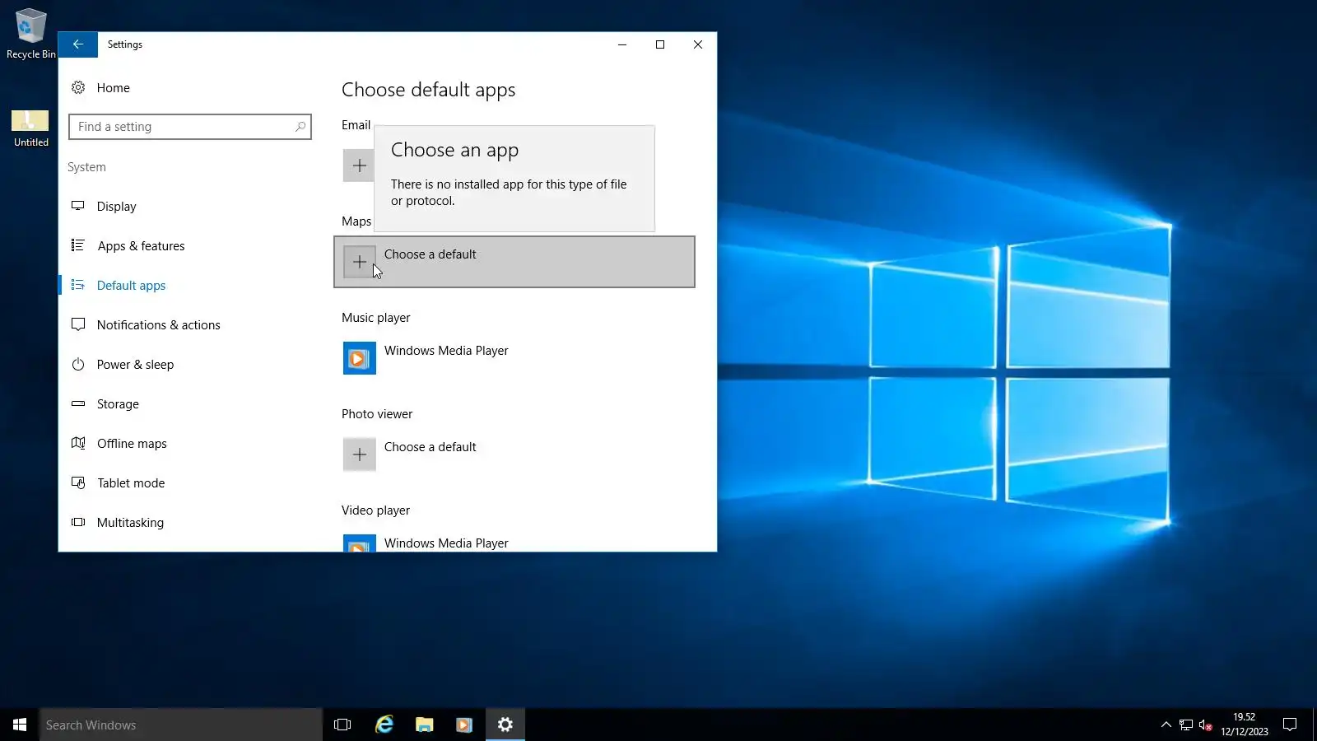Click Windows Media Player under Music player
Viewport: 1317px width, 741px height.
(x=445, y=351)
